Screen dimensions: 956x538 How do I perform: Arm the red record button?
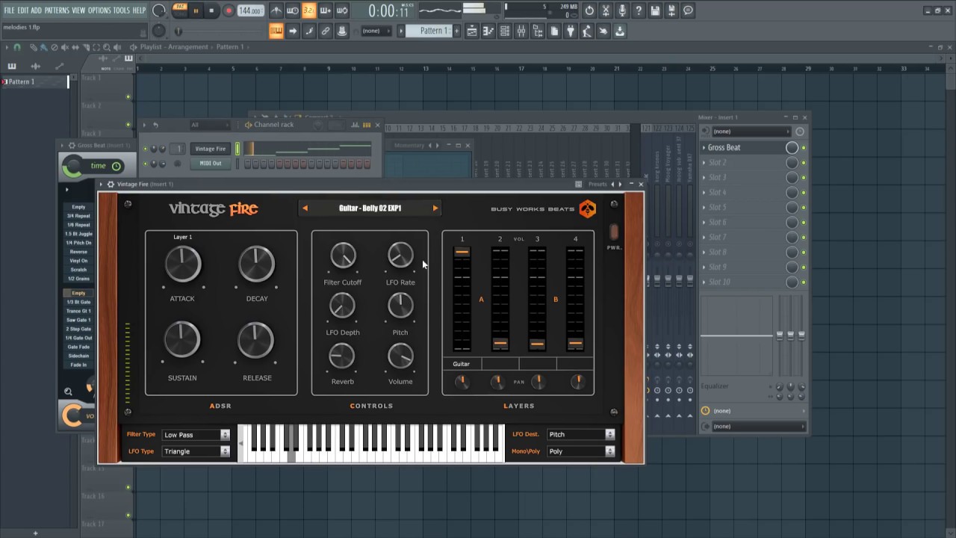click(229, 10)
